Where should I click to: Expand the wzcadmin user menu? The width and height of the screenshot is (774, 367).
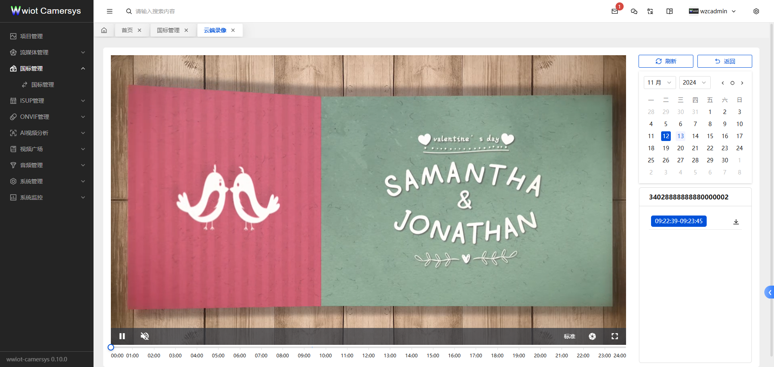pos(713,11)
